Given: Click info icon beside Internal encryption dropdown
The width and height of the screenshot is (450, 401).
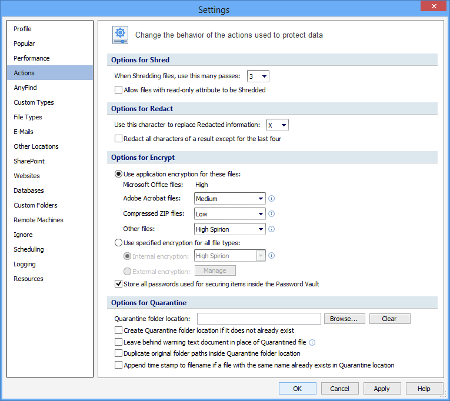Looking at the screenshot, I should tap(272, 256).
